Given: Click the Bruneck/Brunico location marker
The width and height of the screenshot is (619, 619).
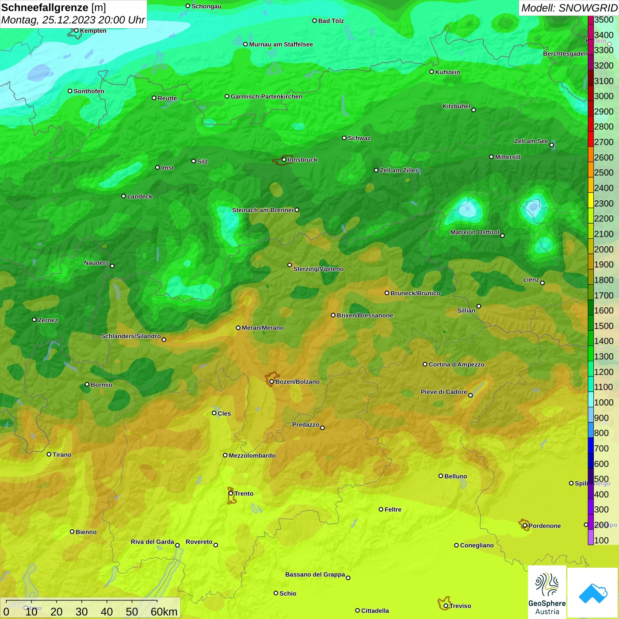Looking at the screenshot, I should click(387, 293).
